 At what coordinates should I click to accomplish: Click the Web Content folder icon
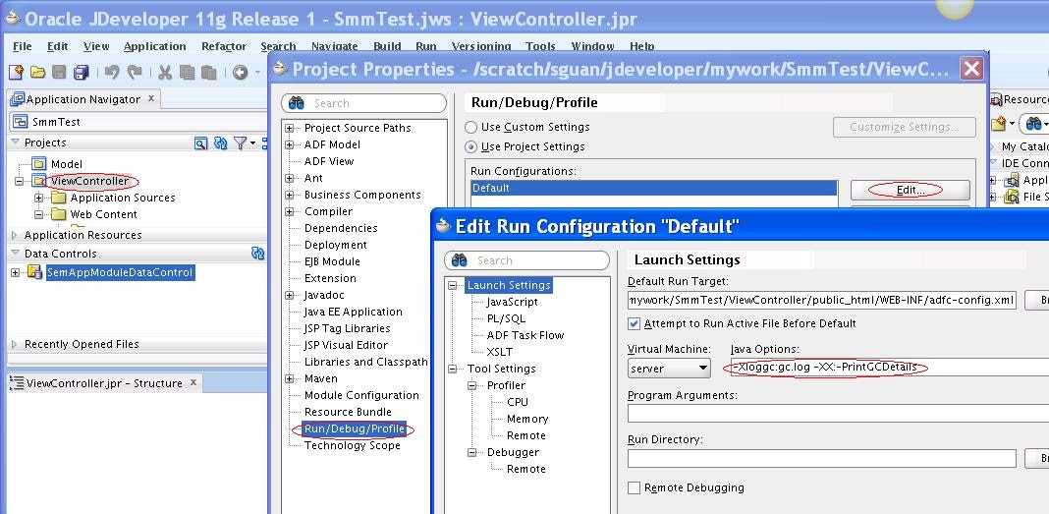pos(59,214)
